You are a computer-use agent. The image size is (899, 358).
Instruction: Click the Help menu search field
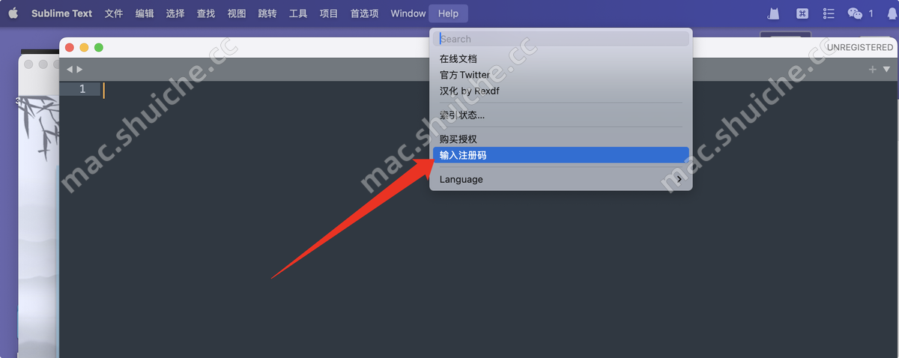pos(560,39)
